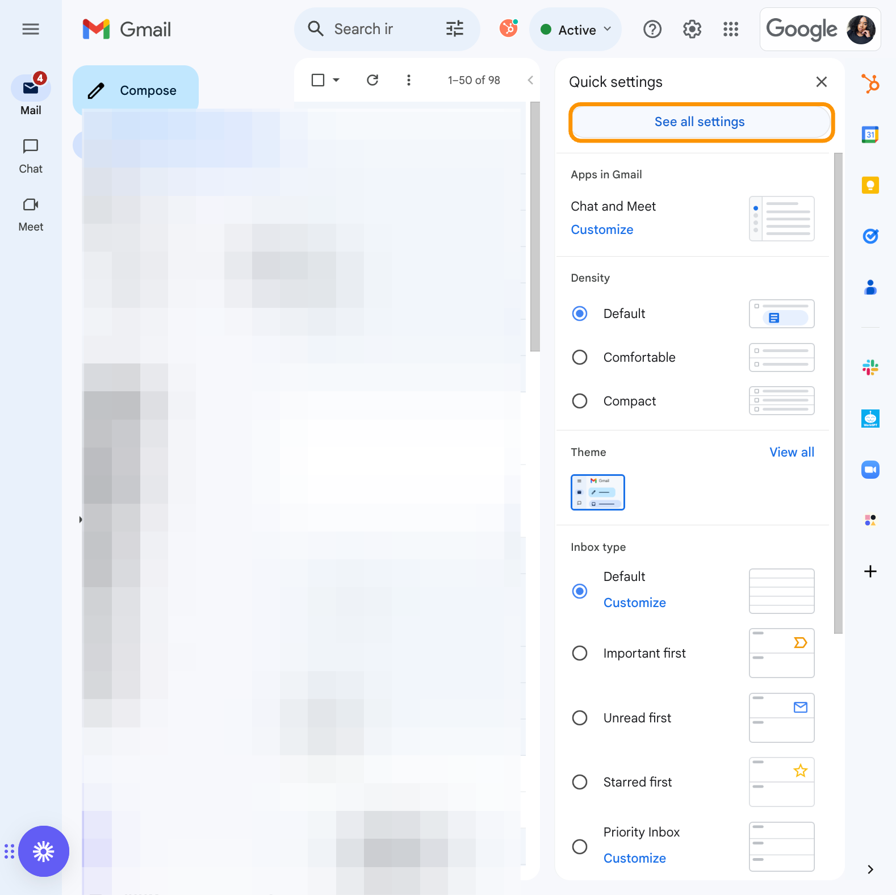The height and width of the screenshot is (895, 896).
Task: Open the Google account profile picture
Action: point(861,30)
